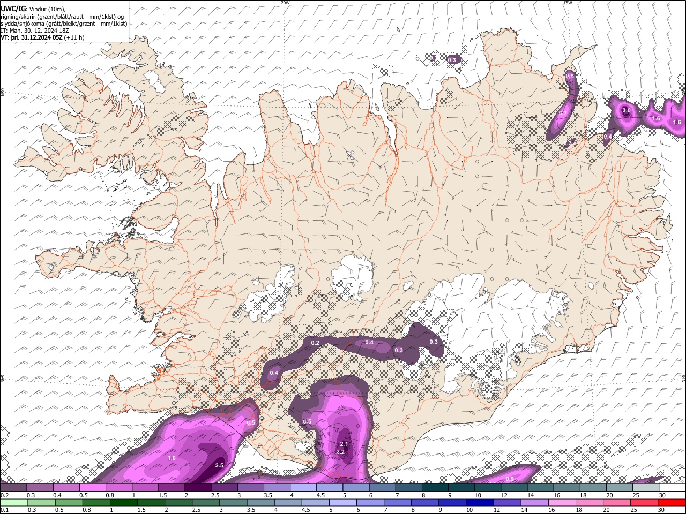Click the initial time 'IT: Mán. 30. 12. 2024 18Z'
The height and width of the screenshot is (514, 686).
[x=35, y=31]
